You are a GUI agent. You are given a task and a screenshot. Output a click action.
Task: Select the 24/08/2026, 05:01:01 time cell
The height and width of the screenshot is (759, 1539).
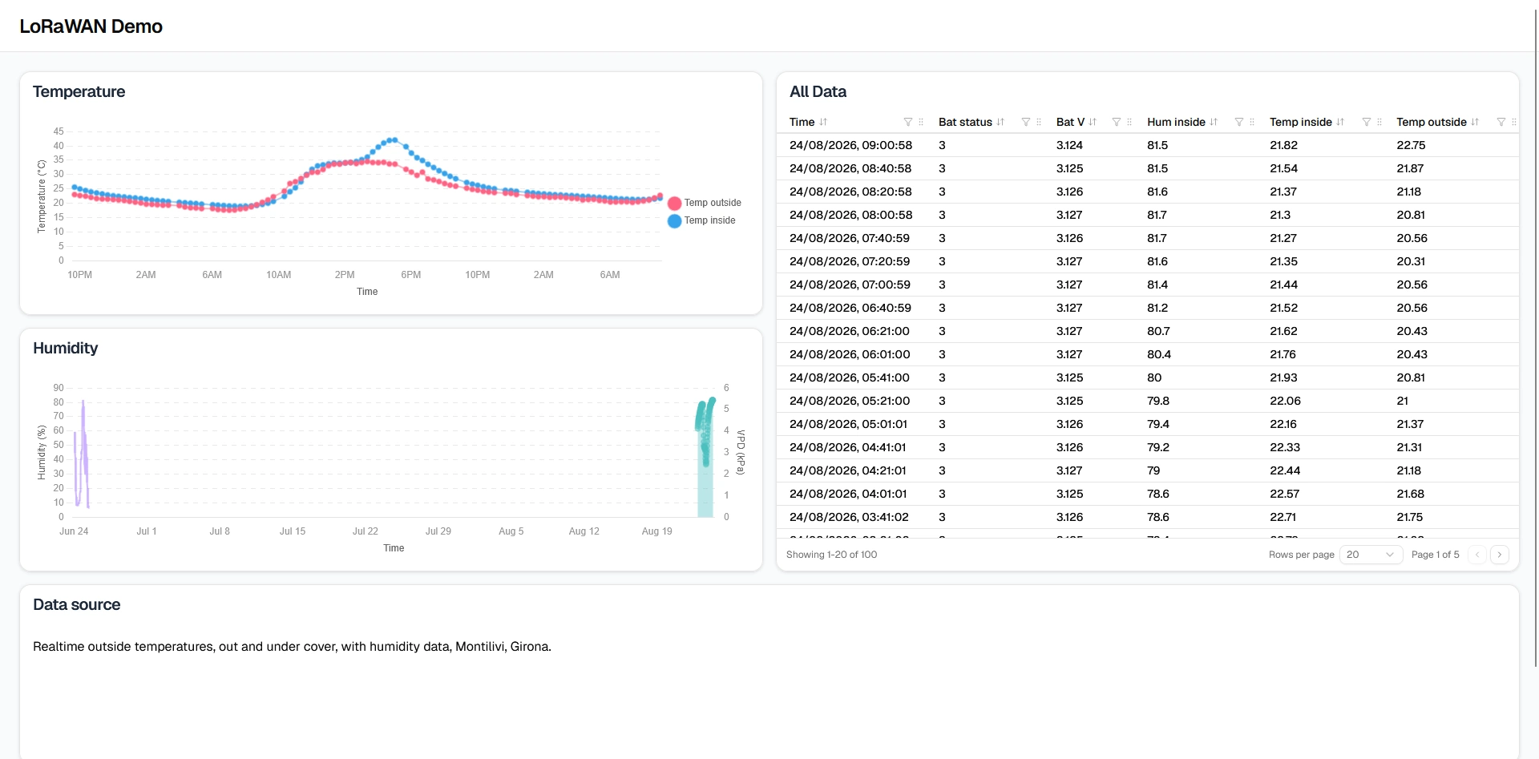click(x=848, y=424)
